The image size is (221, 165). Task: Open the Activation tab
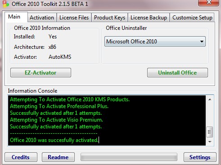pyautogui.click(x=42, y=18)
